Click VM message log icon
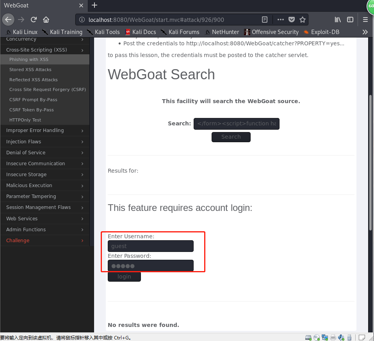Image resolution: width=374 pixels, height=341 pixels. (x=362, y=337)
